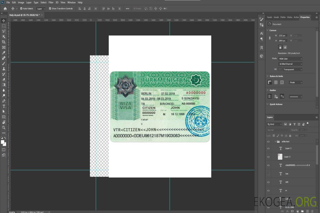This screenshot has width=320, height=213.
Task: Open the 16 Bits/Channel dropdown
Action: (x=290, y=64)
